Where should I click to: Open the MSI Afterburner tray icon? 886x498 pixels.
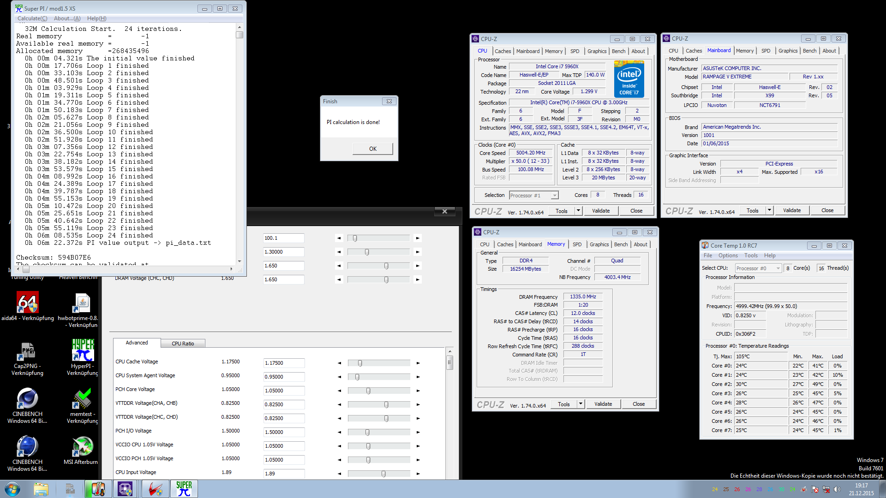pyautogui.click(x=804, y=489)
